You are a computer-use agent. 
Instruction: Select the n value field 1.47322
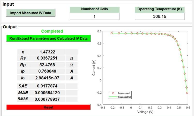click(47, 52)
